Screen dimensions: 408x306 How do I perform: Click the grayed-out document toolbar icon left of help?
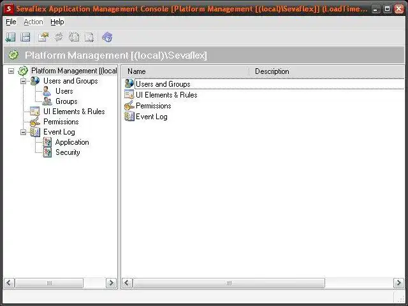tap(89, 37)
